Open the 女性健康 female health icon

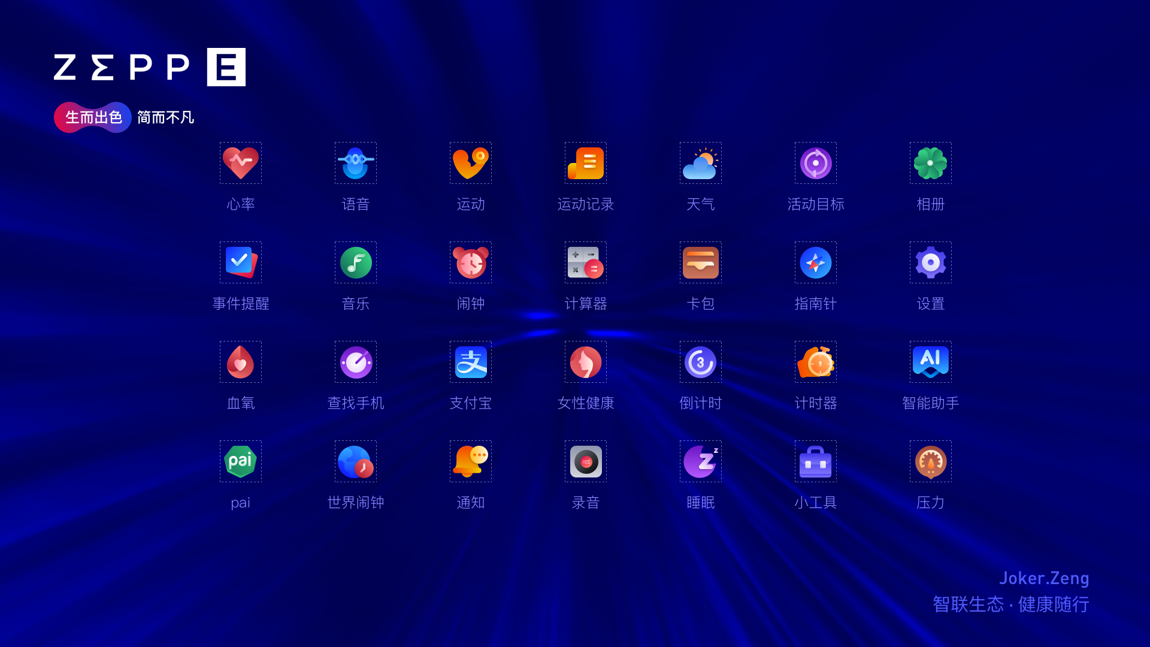pyautogui.click(x=586, y=362)
